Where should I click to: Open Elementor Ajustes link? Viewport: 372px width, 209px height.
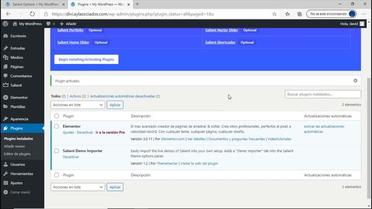[x=69, y=132]
